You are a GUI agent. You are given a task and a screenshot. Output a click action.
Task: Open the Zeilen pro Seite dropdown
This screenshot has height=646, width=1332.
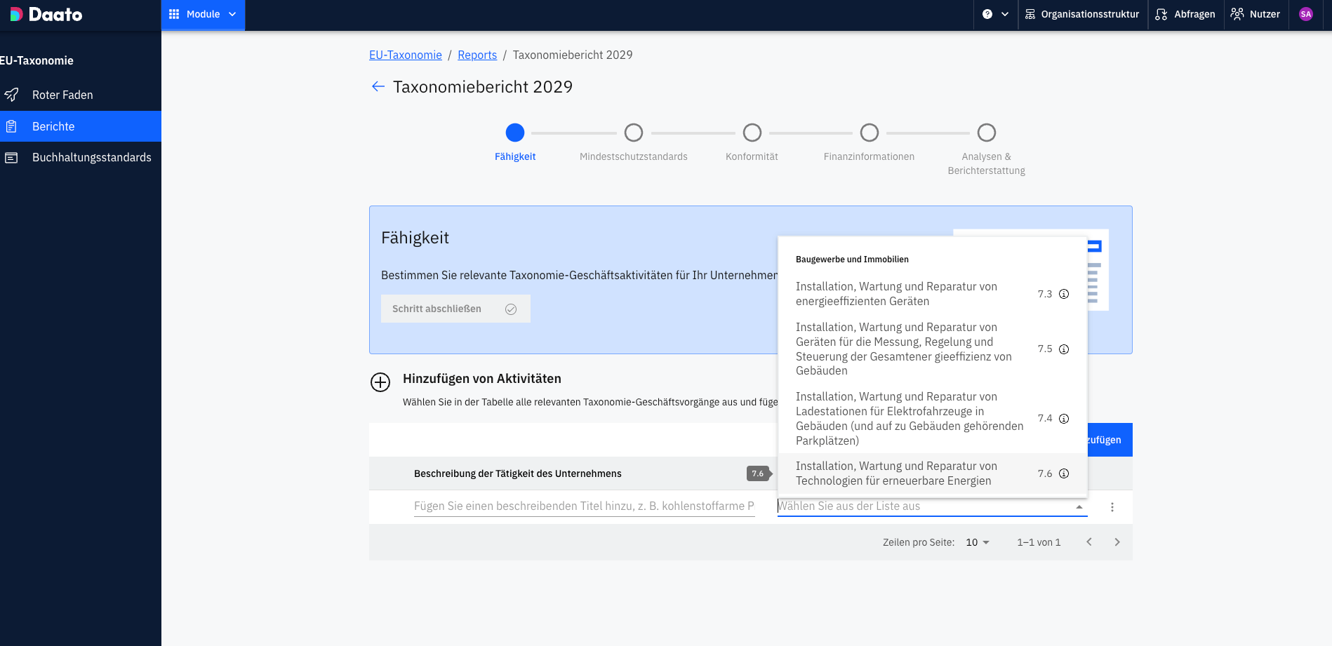pos(978,542)
